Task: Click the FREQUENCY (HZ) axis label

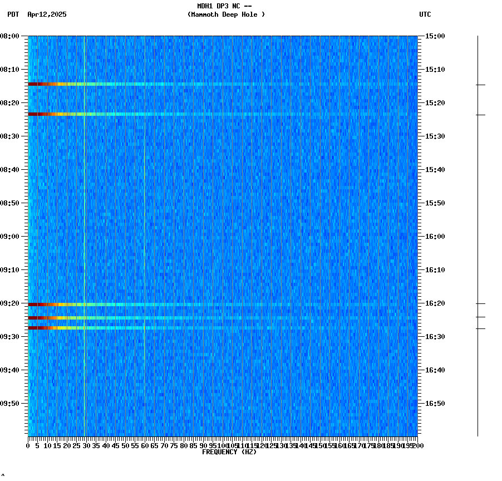Action: [x=230, y=452]
